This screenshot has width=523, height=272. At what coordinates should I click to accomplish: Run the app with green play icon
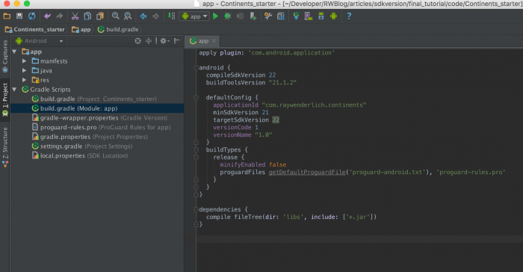point(215,16)
